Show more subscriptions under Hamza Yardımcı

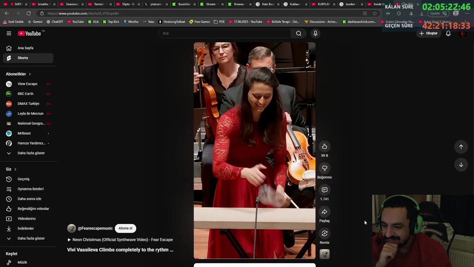point(28,153)
